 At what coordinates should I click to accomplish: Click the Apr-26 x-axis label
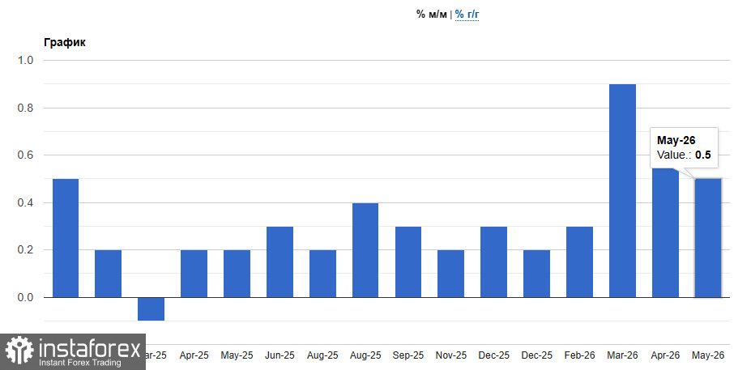tap(665, 355)
